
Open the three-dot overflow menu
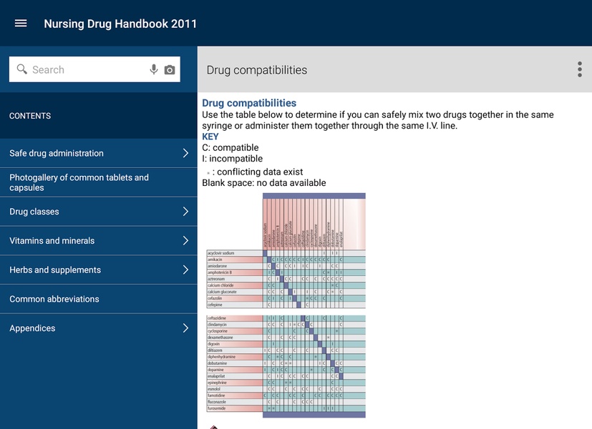click(x=580, y=69)
